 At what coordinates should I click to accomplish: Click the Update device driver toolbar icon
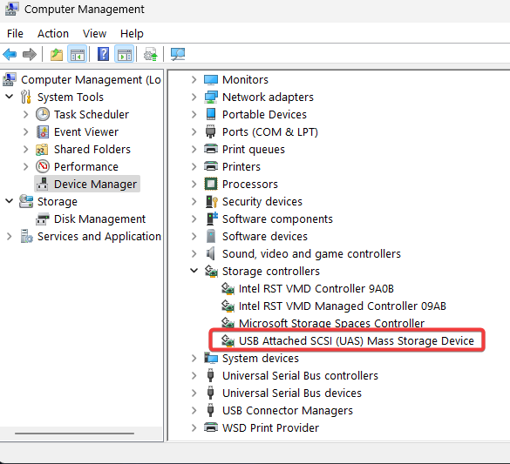(x=150, y=54)
